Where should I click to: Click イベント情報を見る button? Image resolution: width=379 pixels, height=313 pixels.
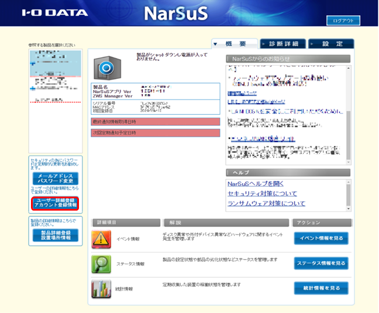click(x=321, y=238)
